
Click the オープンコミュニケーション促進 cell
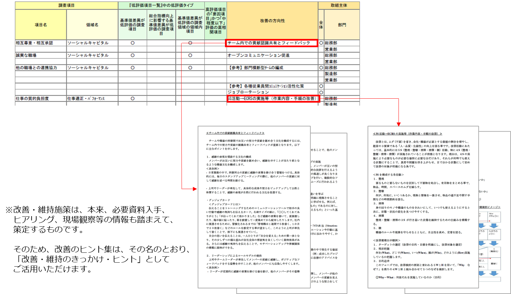click(272, 55)
